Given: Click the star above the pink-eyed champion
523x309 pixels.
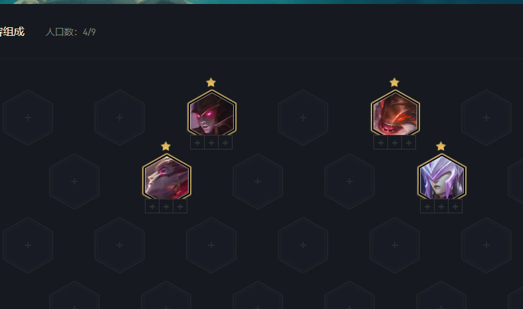Looking at the screenshot, I should (211, 82).
